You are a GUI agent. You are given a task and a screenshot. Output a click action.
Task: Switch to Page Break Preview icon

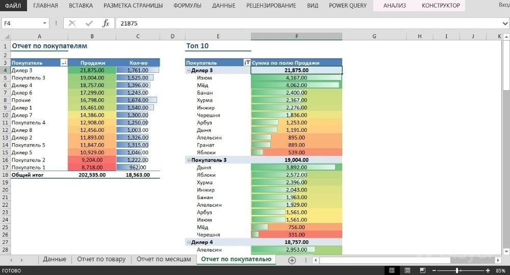coord(420,270)
